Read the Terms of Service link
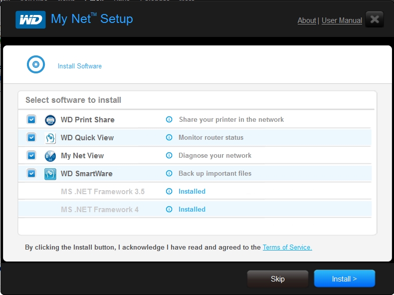This screenshot has width=394, height=295. pyautogui.click(x=287, y=247)
